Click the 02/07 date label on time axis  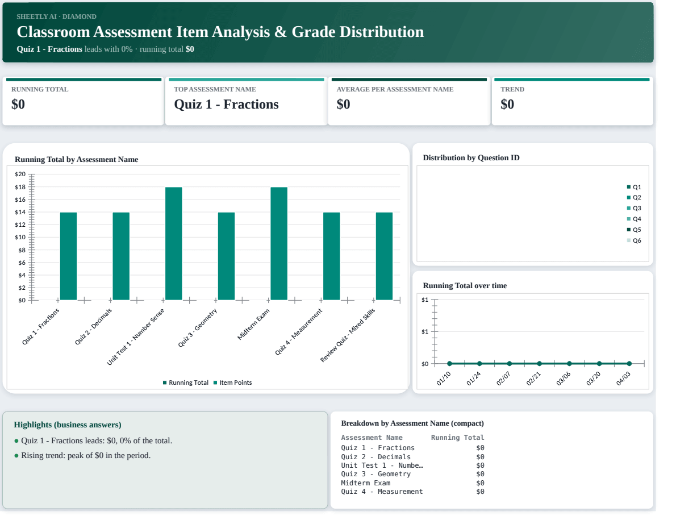point(503,379)
